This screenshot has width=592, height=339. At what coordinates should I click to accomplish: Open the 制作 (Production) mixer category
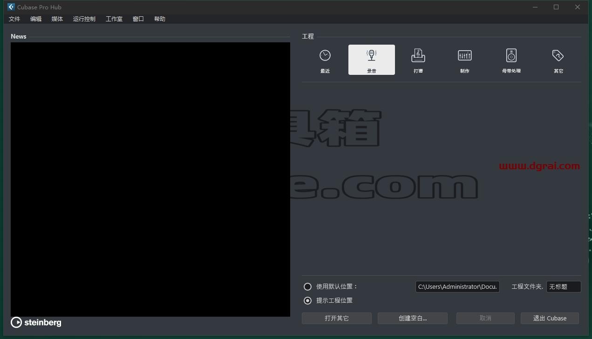pos(465,60)
